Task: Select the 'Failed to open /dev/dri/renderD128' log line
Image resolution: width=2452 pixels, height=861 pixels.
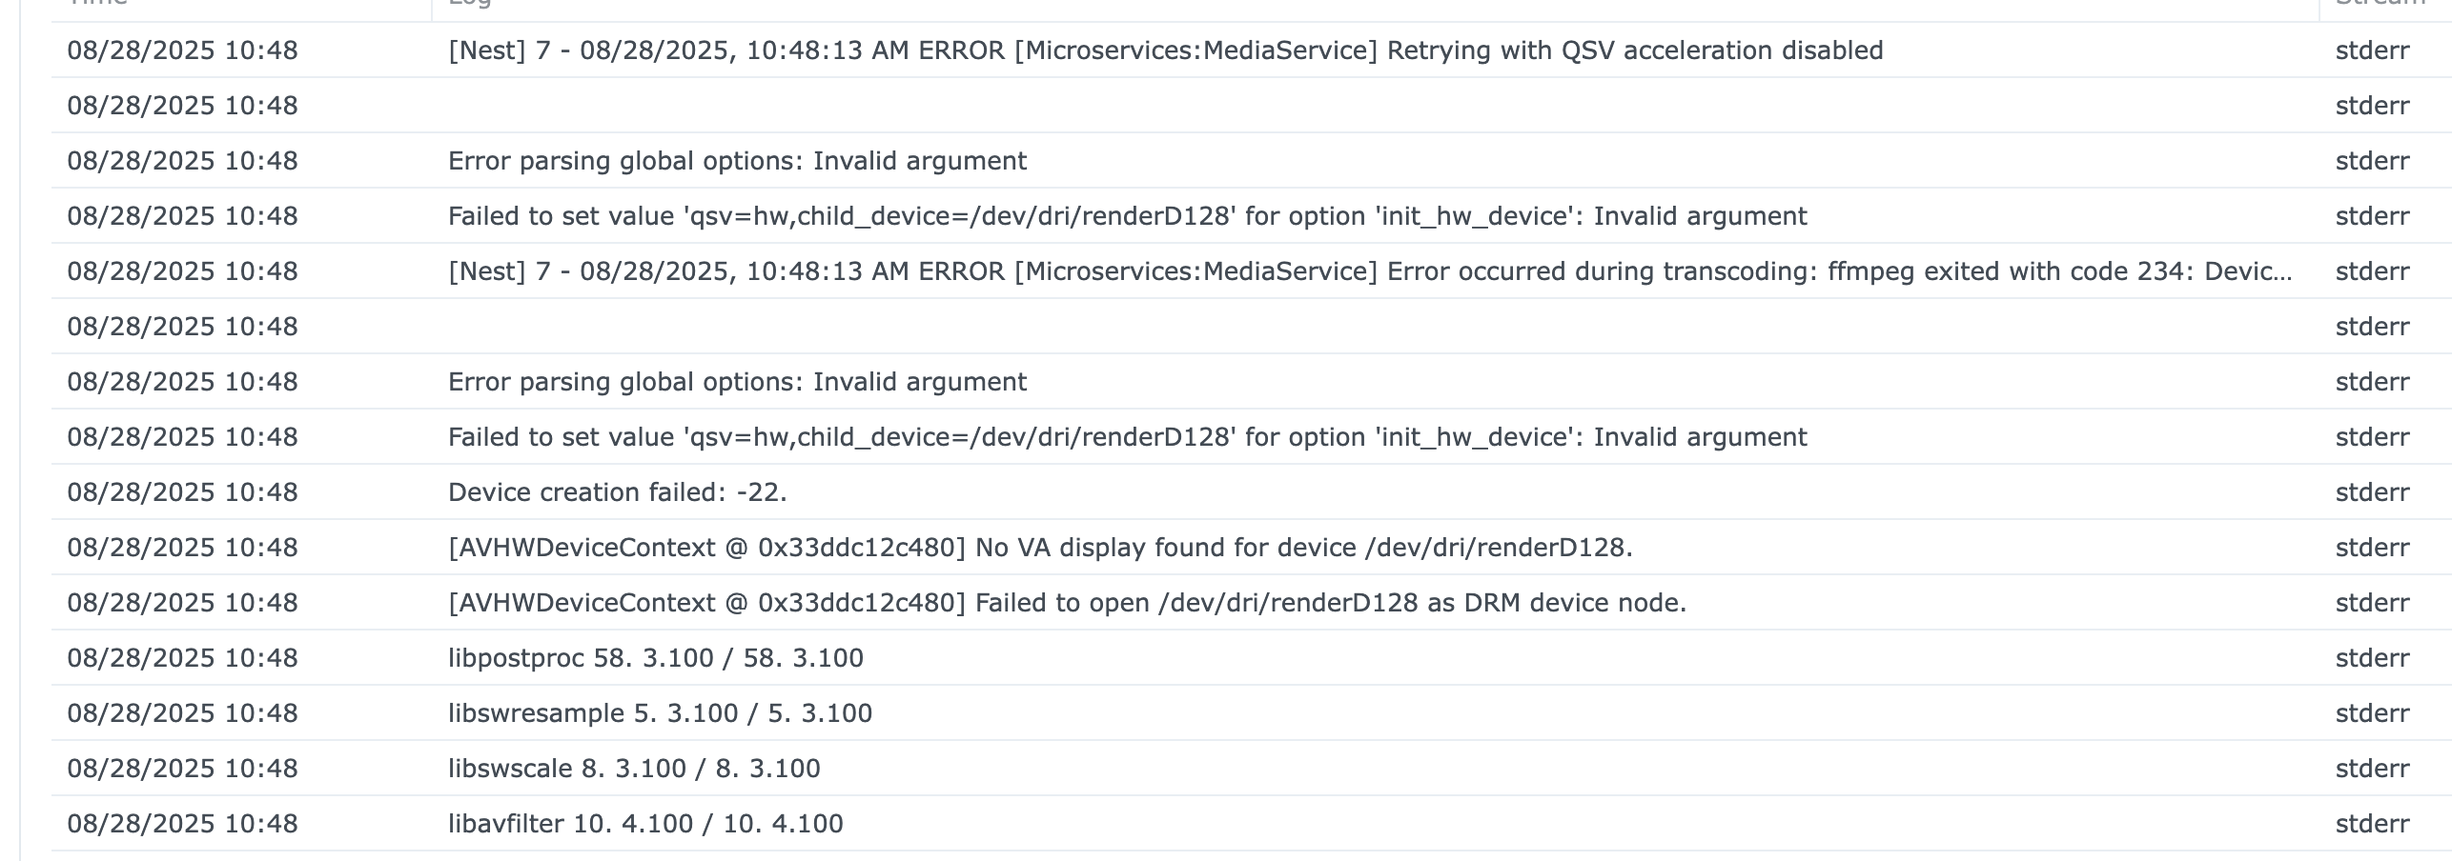Action: [1067, 603]
